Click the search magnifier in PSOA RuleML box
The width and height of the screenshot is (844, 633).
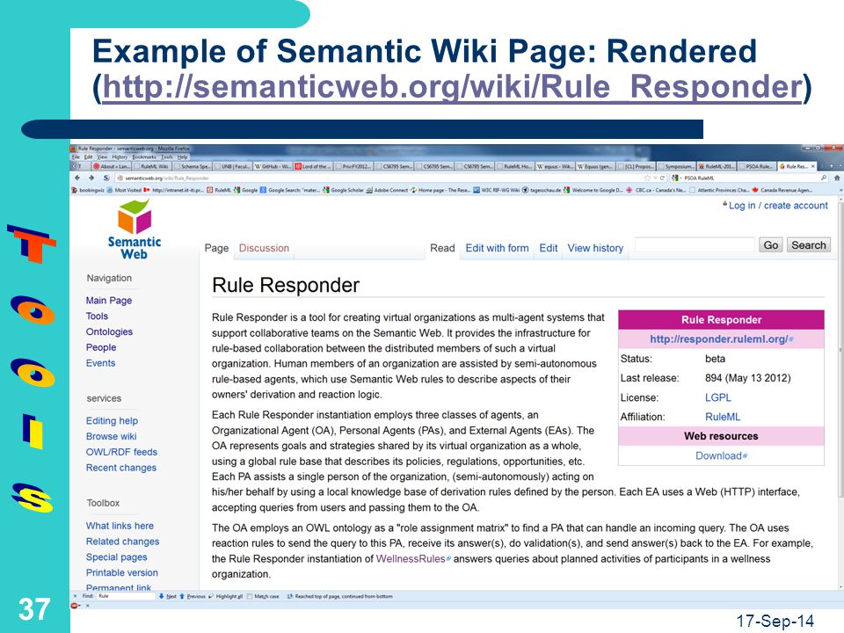tap(824, 178)
